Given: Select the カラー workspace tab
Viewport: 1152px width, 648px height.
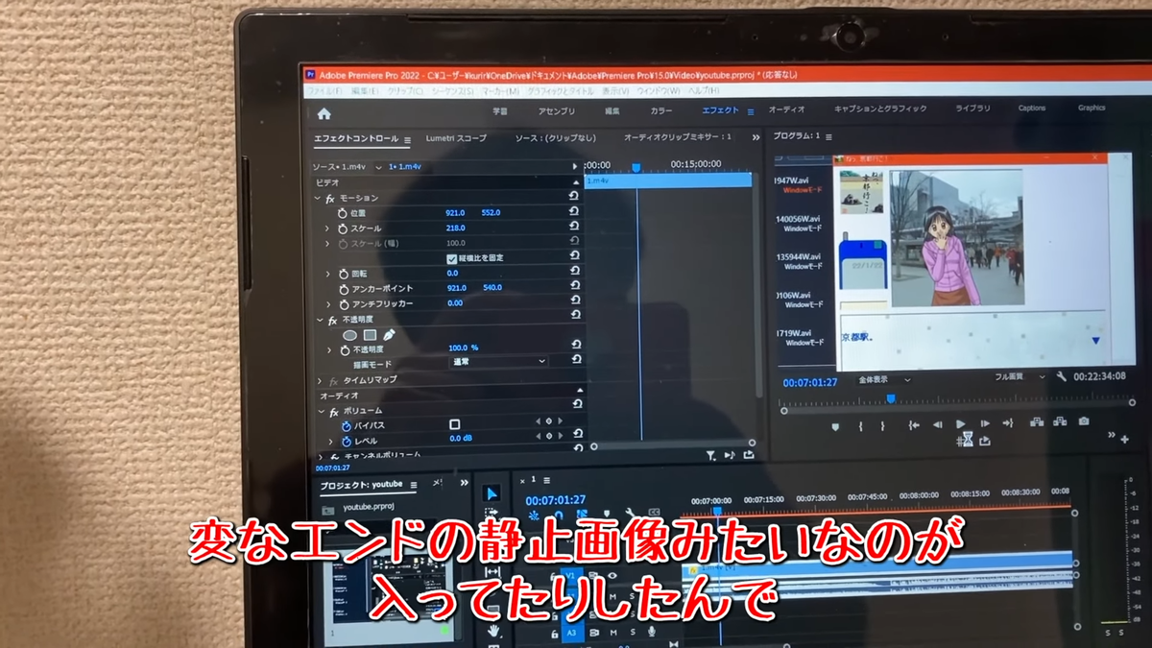Looking at the screenshot, I should coord(661,110).
